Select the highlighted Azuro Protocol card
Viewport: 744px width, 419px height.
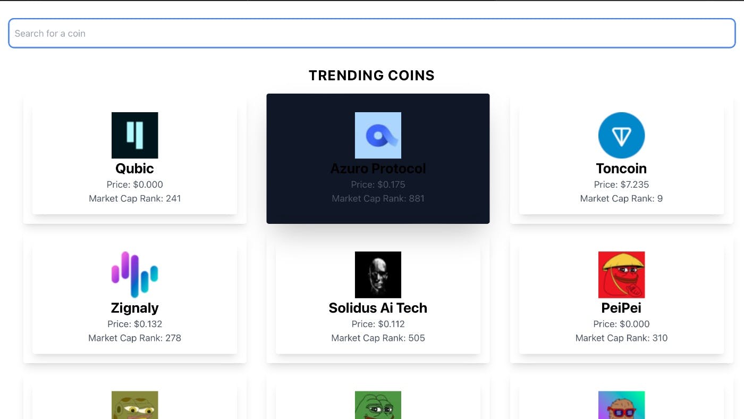click(x=378, y=158)
